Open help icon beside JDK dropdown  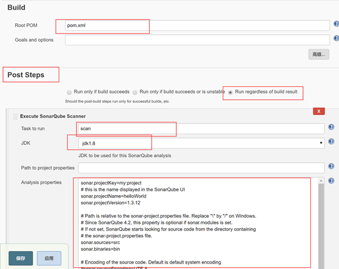(331, 141)
